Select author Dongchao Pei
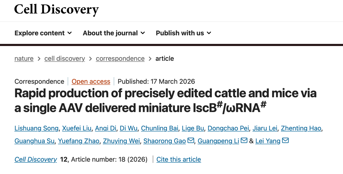Image resolution: width=343 pixels, height=174 pixels. pyautogui.click(x=228, y=128)
